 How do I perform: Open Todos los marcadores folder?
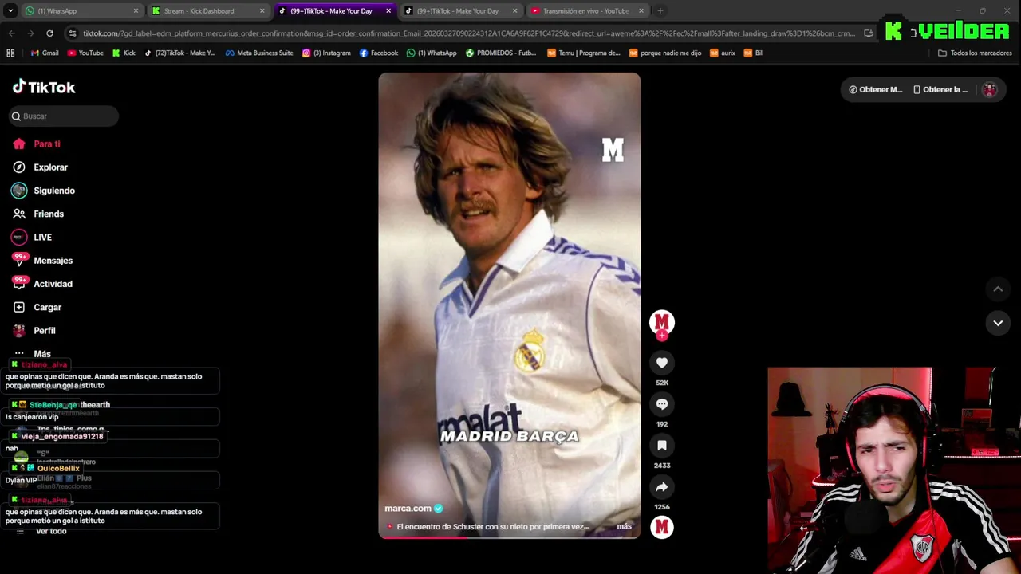(975, 53)
